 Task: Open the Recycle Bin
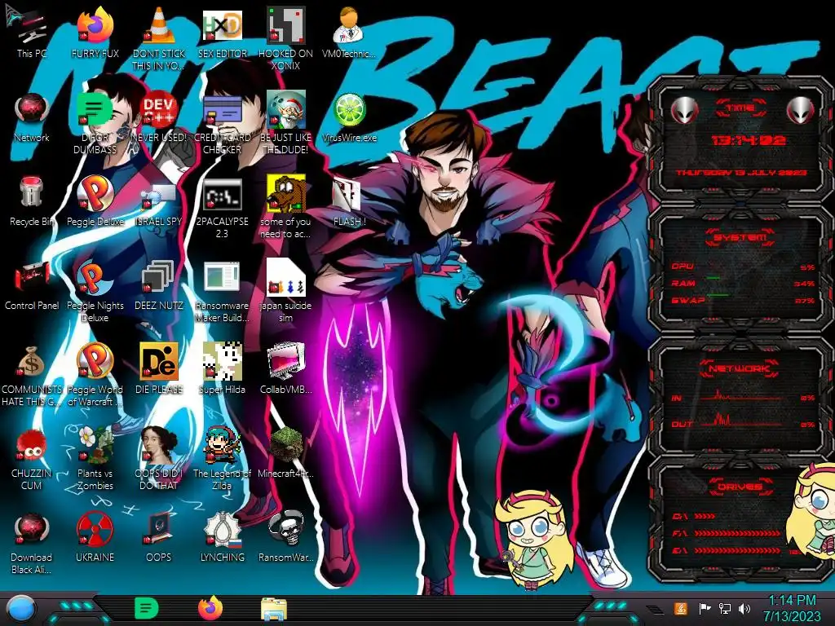(32, 194)
